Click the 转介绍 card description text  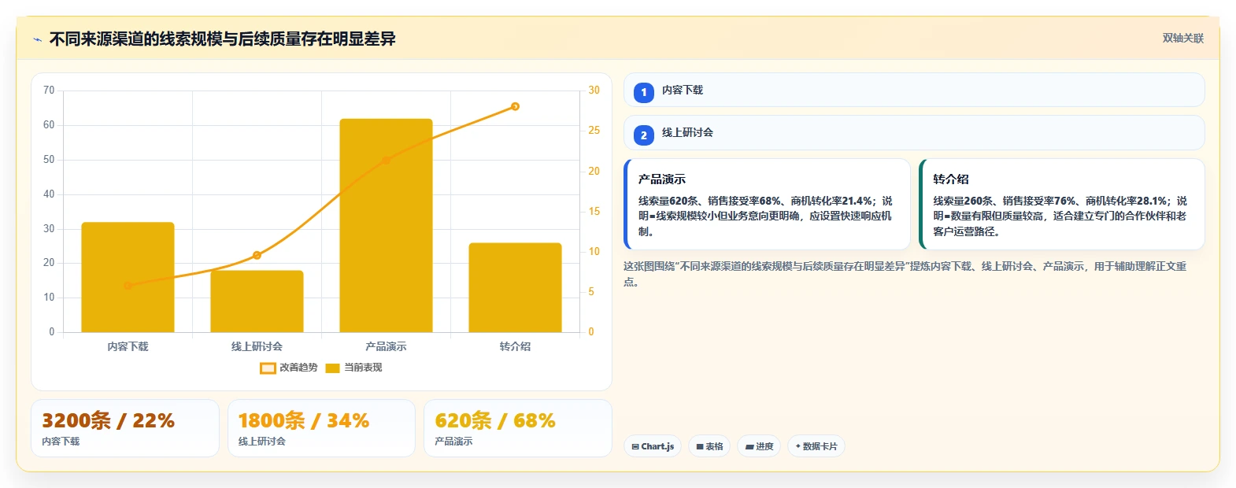coord(1061,216)
